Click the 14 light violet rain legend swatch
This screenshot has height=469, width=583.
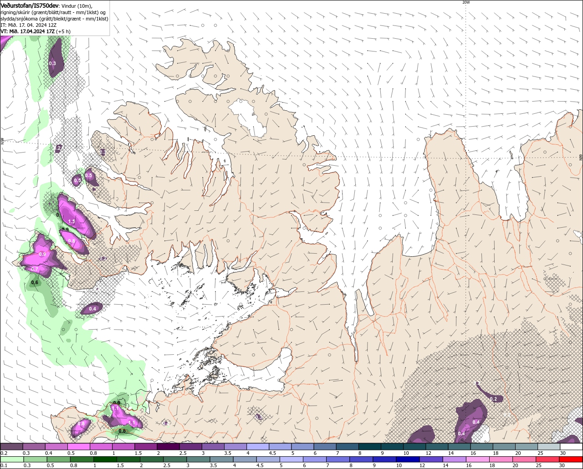454,459
